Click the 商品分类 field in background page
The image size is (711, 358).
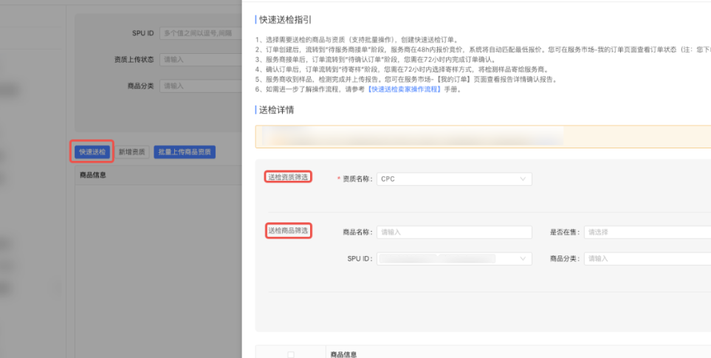click(x=201, y=86)
